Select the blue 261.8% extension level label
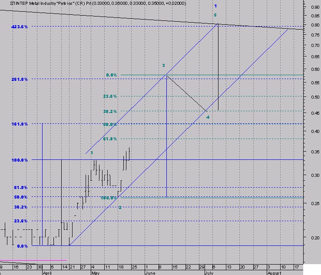Image resolution: width=321 pixels, height=275 pixels. pos(20,79)
